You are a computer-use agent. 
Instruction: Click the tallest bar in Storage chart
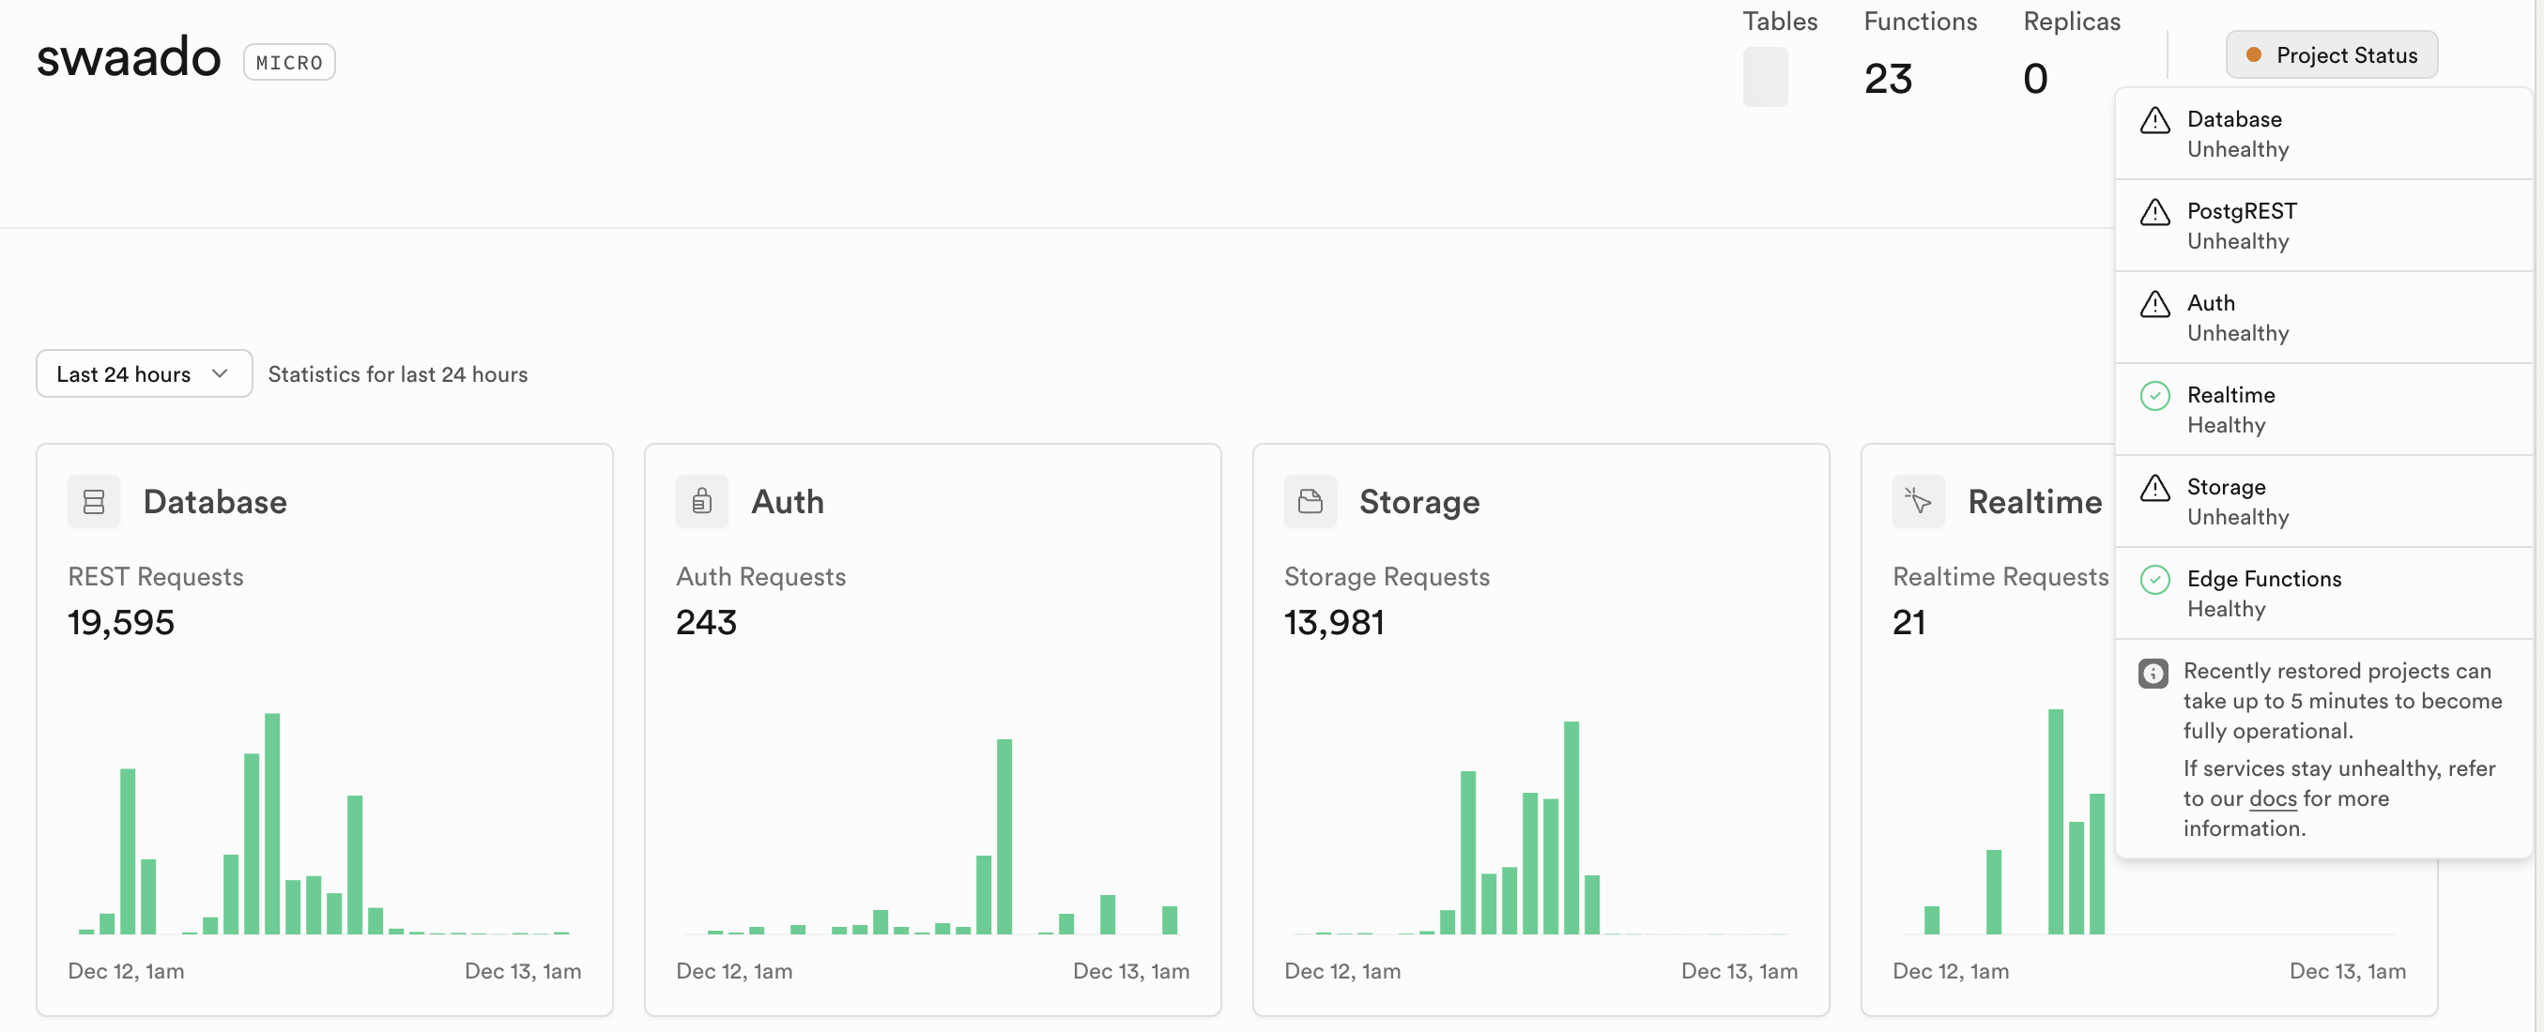(x=1571, y=827)
